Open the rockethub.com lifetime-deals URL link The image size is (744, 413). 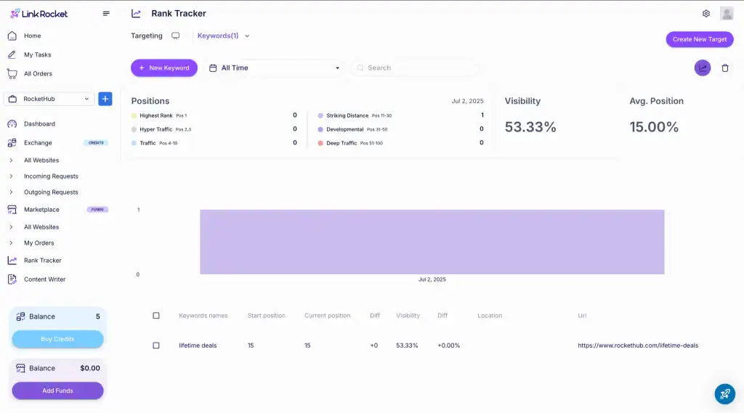coord(638,345)
